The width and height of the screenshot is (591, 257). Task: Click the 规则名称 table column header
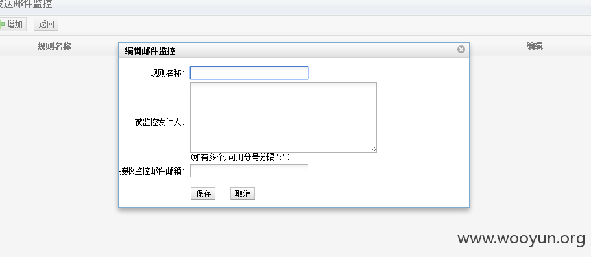54,46
